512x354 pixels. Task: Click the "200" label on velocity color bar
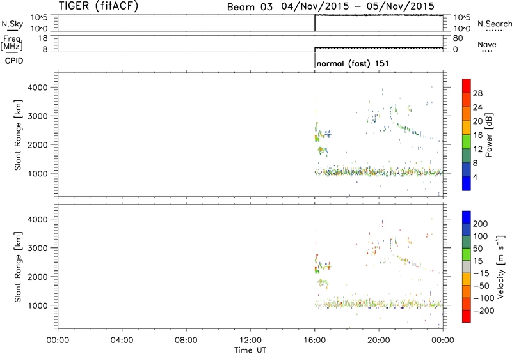480,224
